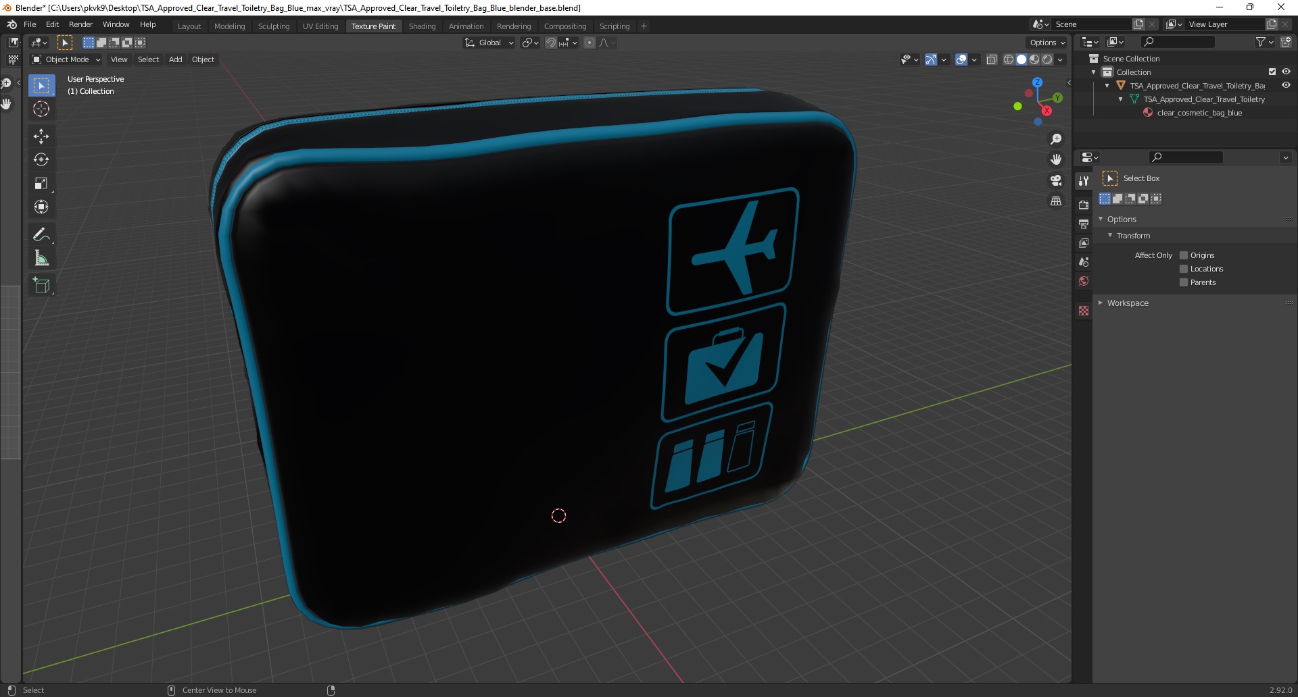Click the red X axis in navigation gizmo
The height and width of the screenshot is (697, 1298).
coord(1047,111)
